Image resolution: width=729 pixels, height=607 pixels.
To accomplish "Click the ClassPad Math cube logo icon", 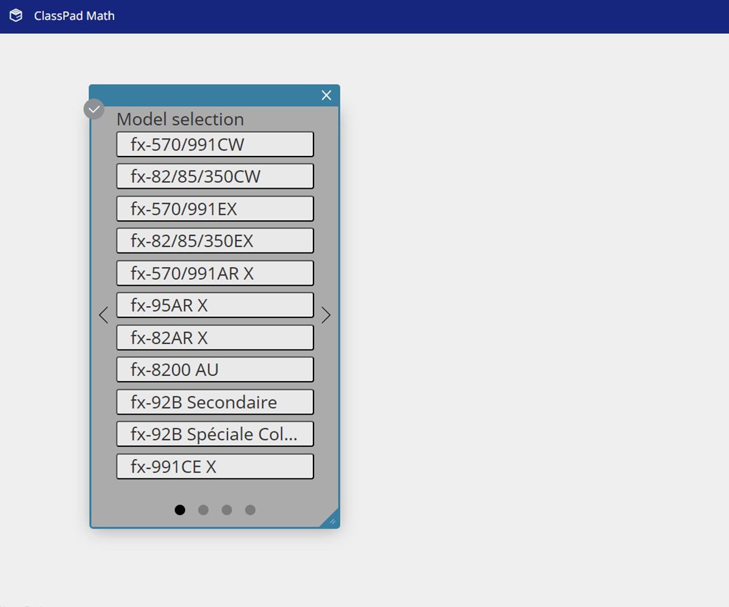I will coord(16,16).
